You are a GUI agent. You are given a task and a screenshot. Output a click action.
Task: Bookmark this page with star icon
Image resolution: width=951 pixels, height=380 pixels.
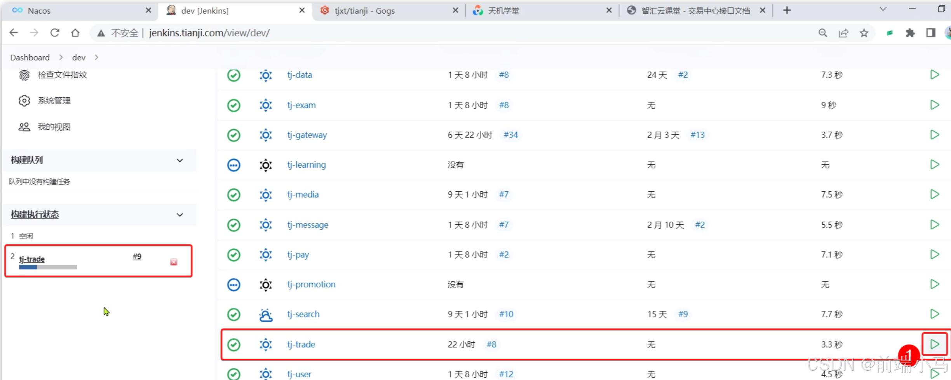(x=864, y=33)
